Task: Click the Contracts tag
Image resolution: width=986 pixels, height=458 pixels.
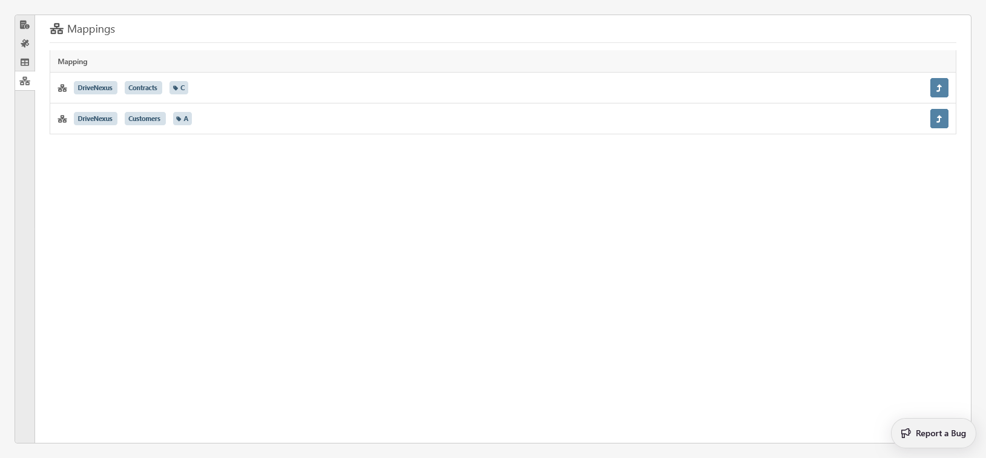Action: 143,88
